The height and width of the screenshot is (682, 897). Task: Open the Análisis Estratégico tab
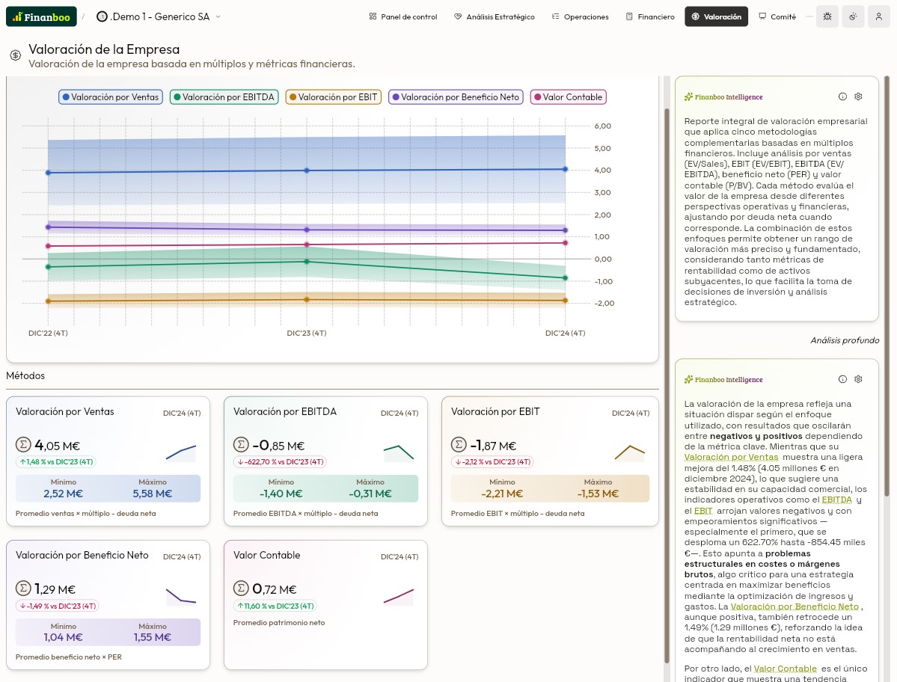[494, 16]
